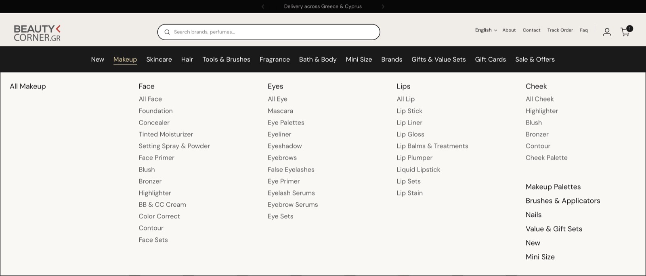Screen dimensions: 646x276
Task: Browse Lip Gloss products
Action: pos(410,134)
